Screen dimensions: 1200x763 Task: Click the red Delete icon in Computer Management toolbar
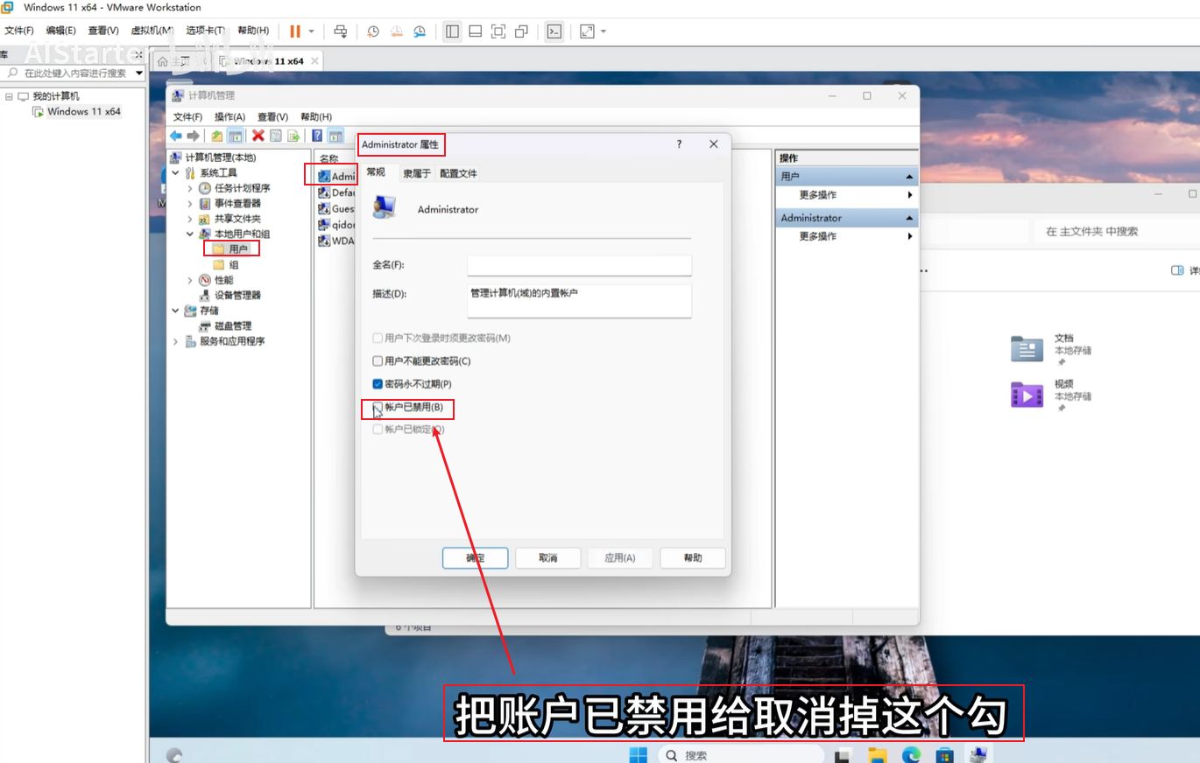coord(258,136)
